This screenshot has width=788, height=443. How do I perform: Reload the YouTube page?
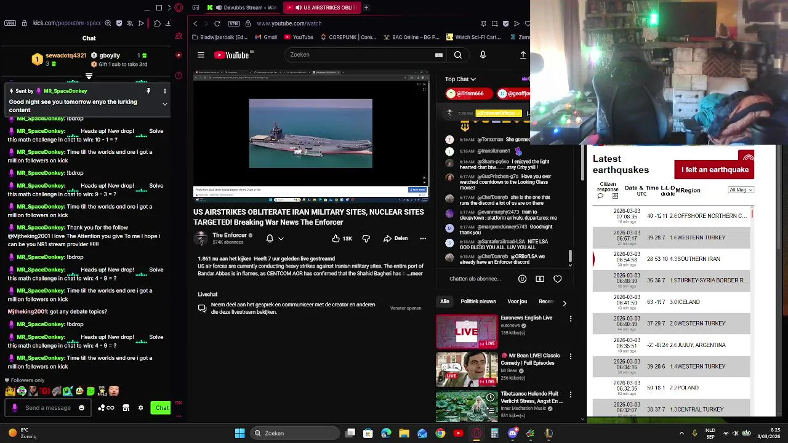click(x=217, y=23)
